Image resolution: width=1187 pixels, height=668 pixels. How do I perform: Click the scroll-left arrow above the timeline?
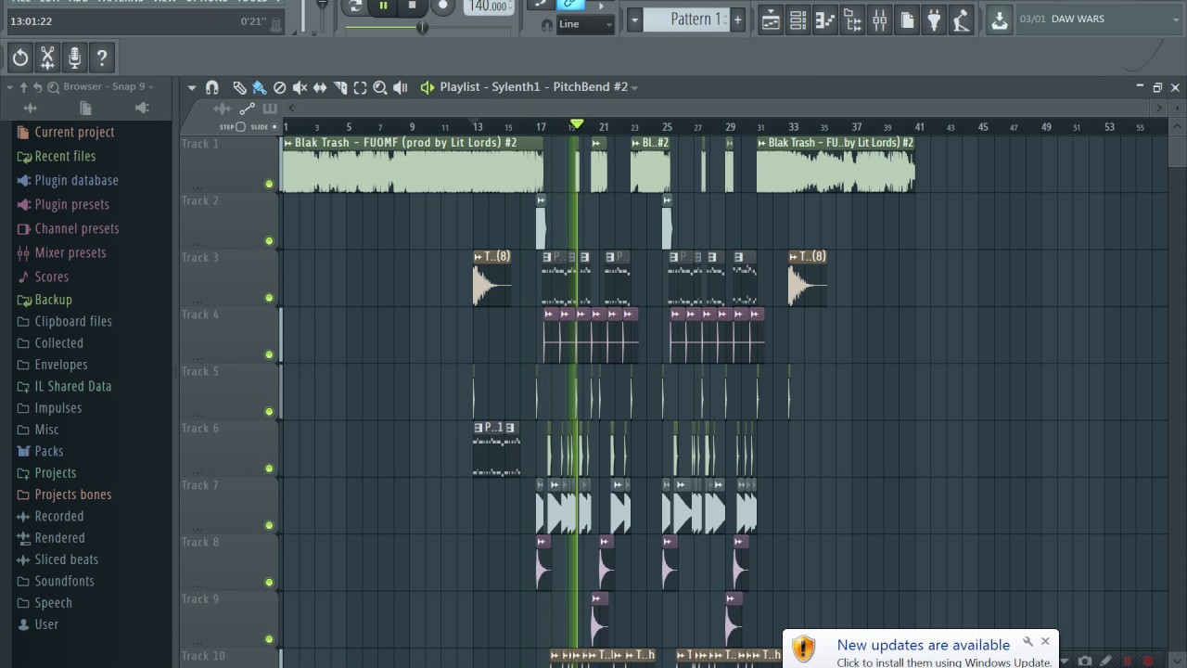click(x=291, y=109)
